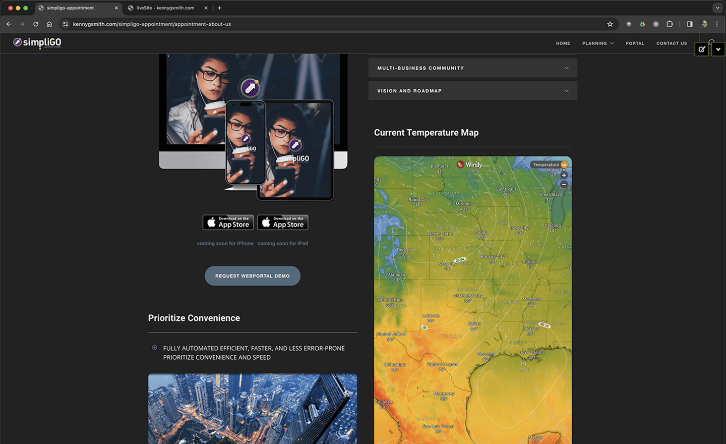Click the black chevron-down button beside edit
The height and width of the screenshot is (444, 726).
(x=718, y=49)
